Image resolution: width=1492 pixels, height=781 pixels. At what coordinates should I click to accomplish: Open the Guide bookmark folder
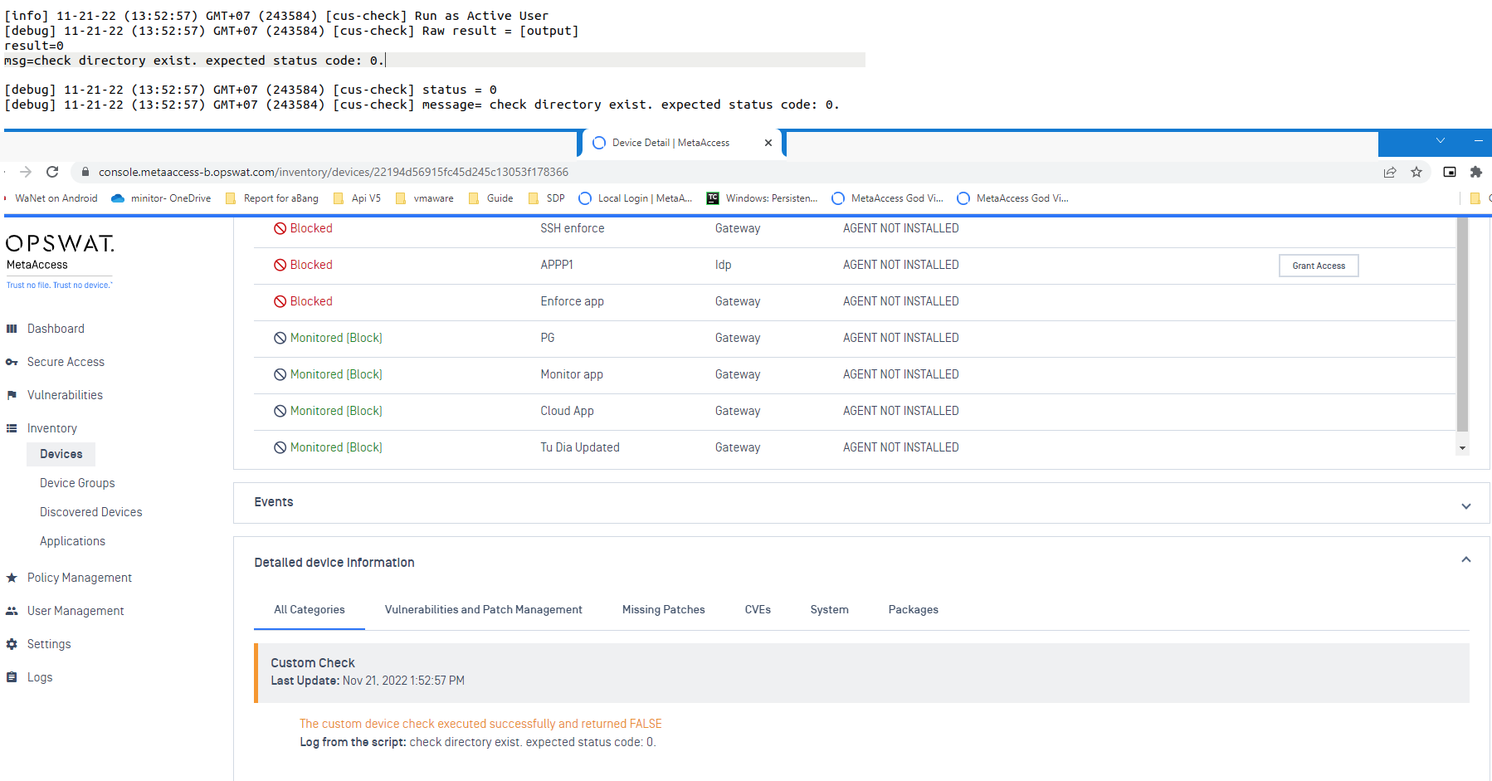tap(491, 198)
